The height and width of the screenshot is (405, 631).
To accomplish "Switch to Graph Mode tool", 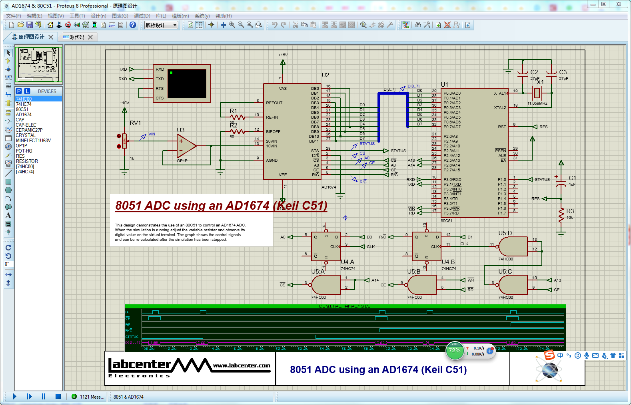I will point(8,129).
